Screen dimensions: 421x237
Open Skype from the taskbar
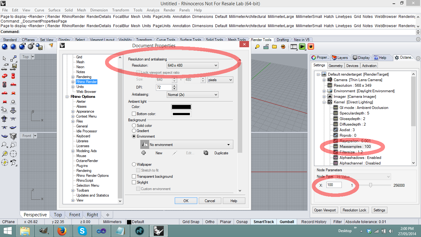pyautogui.click(x=82, y=231)
